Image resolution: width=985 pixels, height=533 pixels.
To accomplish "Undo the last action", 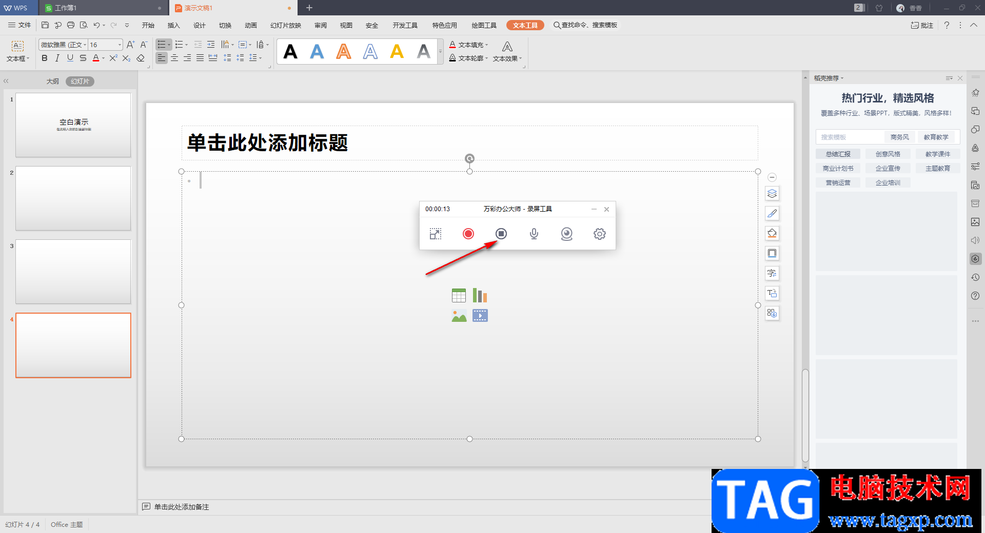I will point(96,25).
